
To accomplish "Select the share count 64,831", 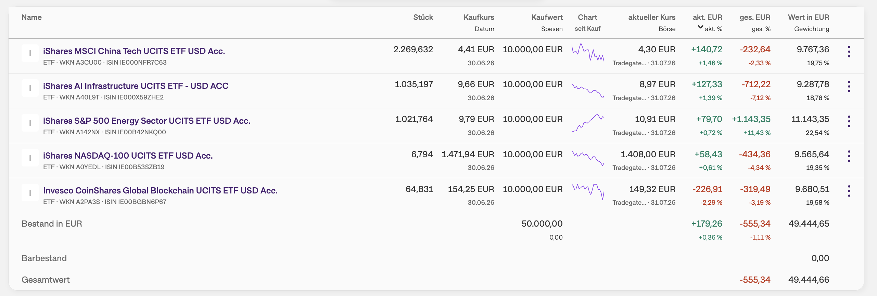I will pos(419,189).
